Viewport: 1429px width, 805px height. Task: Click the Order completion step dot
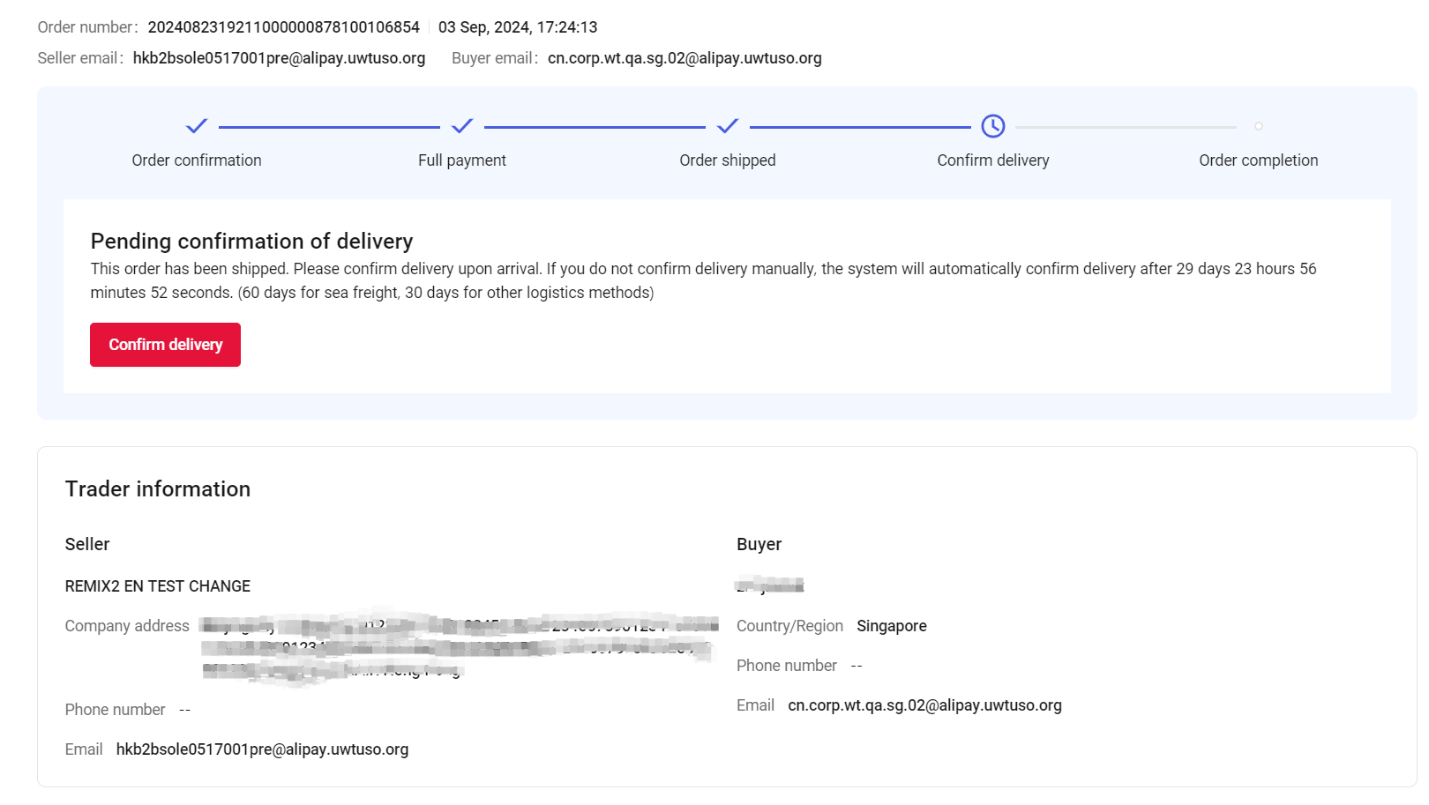click(x=1259, y=126)
